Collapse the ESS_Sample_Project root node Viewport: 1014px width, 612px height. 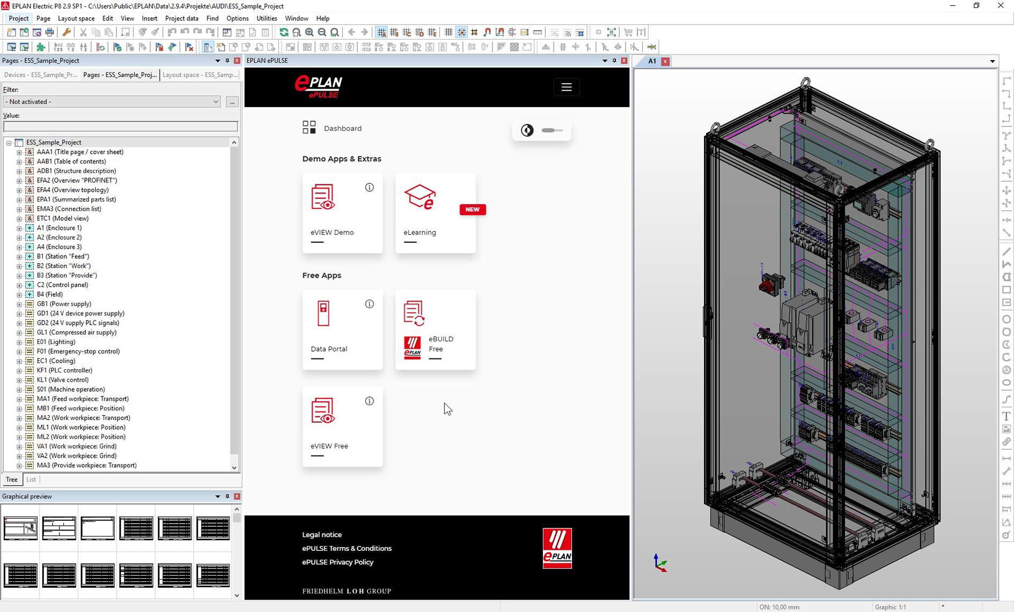[9, 143]
